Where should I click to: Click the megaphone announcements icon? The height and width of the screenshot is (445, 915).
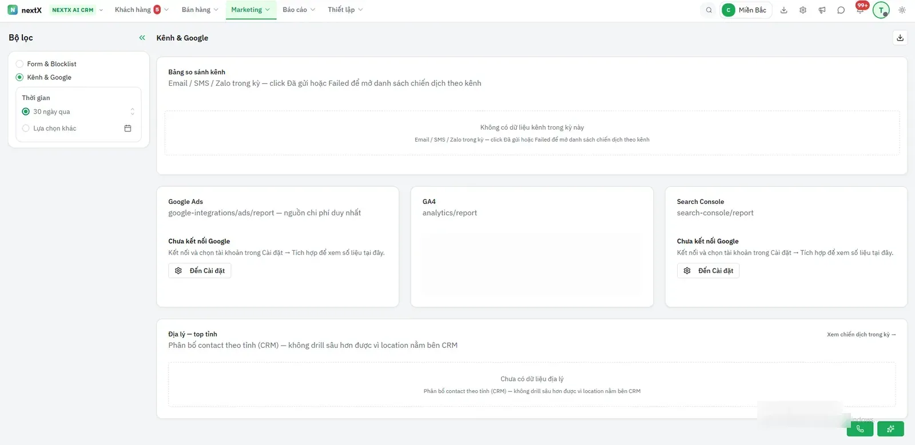(822, 10)
